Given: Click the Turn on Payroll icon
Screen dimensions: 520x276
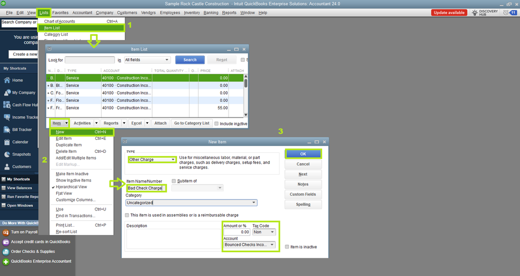Looking at the screenshot, I should click(6, 232).
